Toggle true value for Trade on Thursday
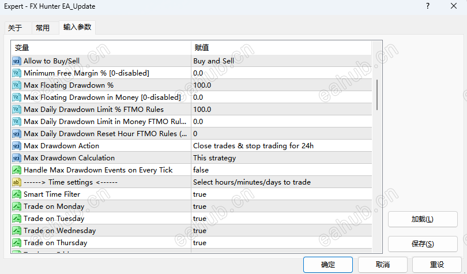Screen dimensions: 467x274 [199, 243]
